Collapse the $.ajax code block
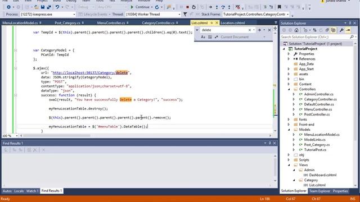360x202 pixels. pos(16,68)
